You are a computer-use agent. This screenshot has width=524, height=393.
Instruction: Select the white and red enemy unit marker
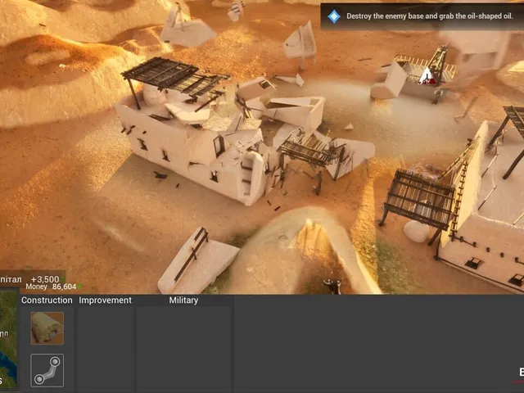[427, 76]
